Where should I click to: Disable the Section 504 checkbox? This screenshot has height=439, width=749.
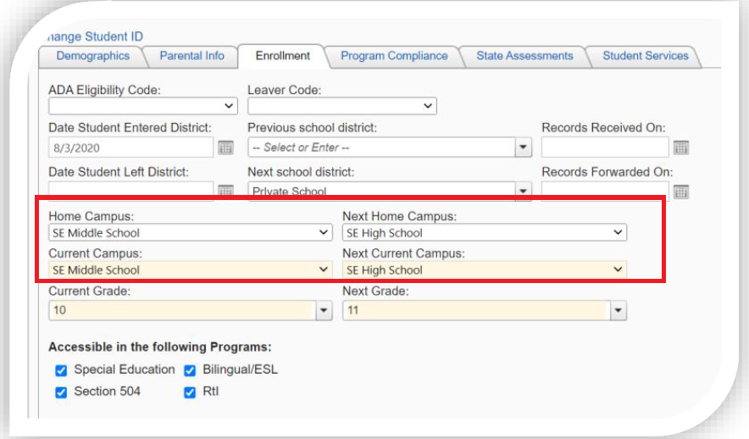click(61, 392)
